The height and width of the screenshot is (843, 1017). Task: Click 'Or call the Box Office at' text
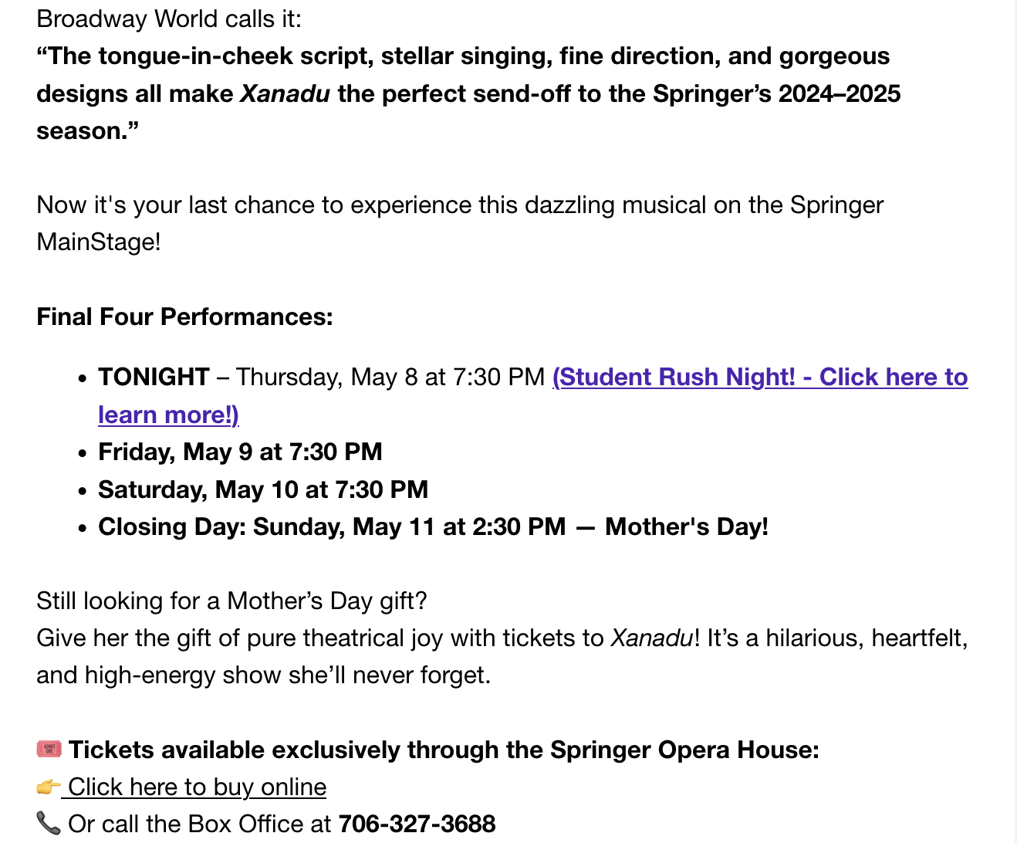click(199, 824)
